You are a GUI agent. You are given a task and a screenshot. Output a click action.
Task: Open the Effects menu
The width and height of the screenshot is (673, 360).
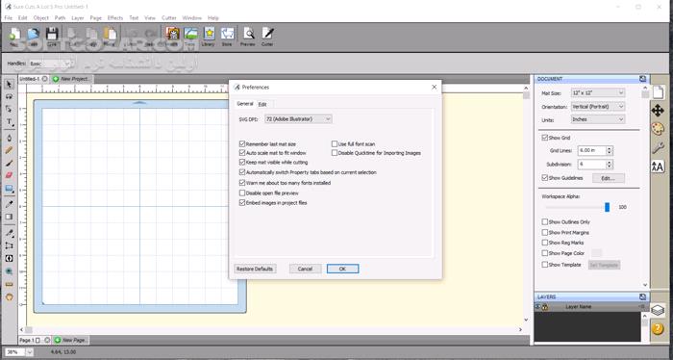[115, 18]
